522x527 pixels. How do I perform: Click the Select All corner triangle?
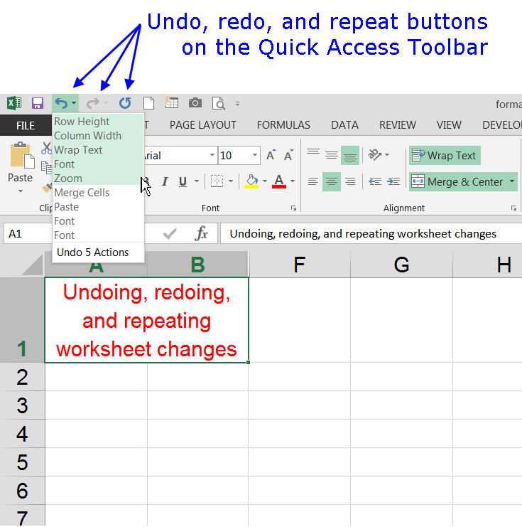(33, 265)
